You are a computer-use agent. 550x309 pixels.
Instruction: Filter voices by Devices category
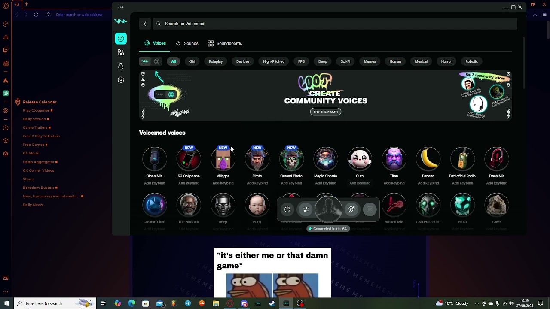click(243, 61)
